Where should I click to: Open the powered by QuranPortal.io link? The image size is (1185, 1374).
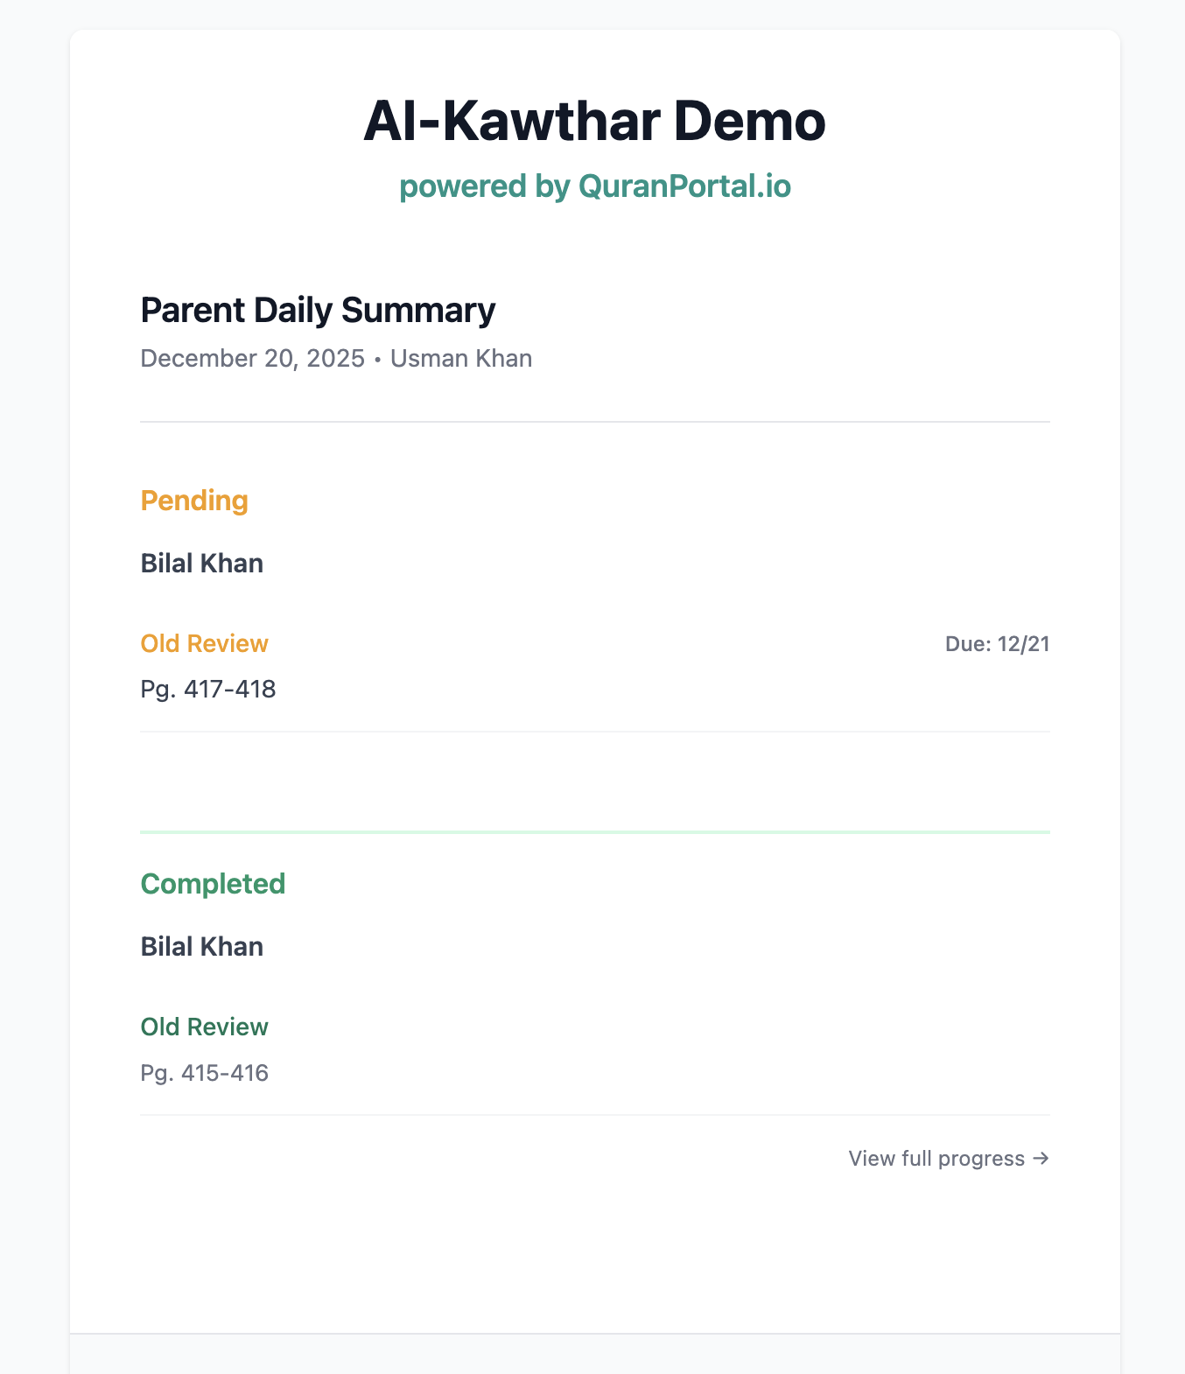(595, 186)
